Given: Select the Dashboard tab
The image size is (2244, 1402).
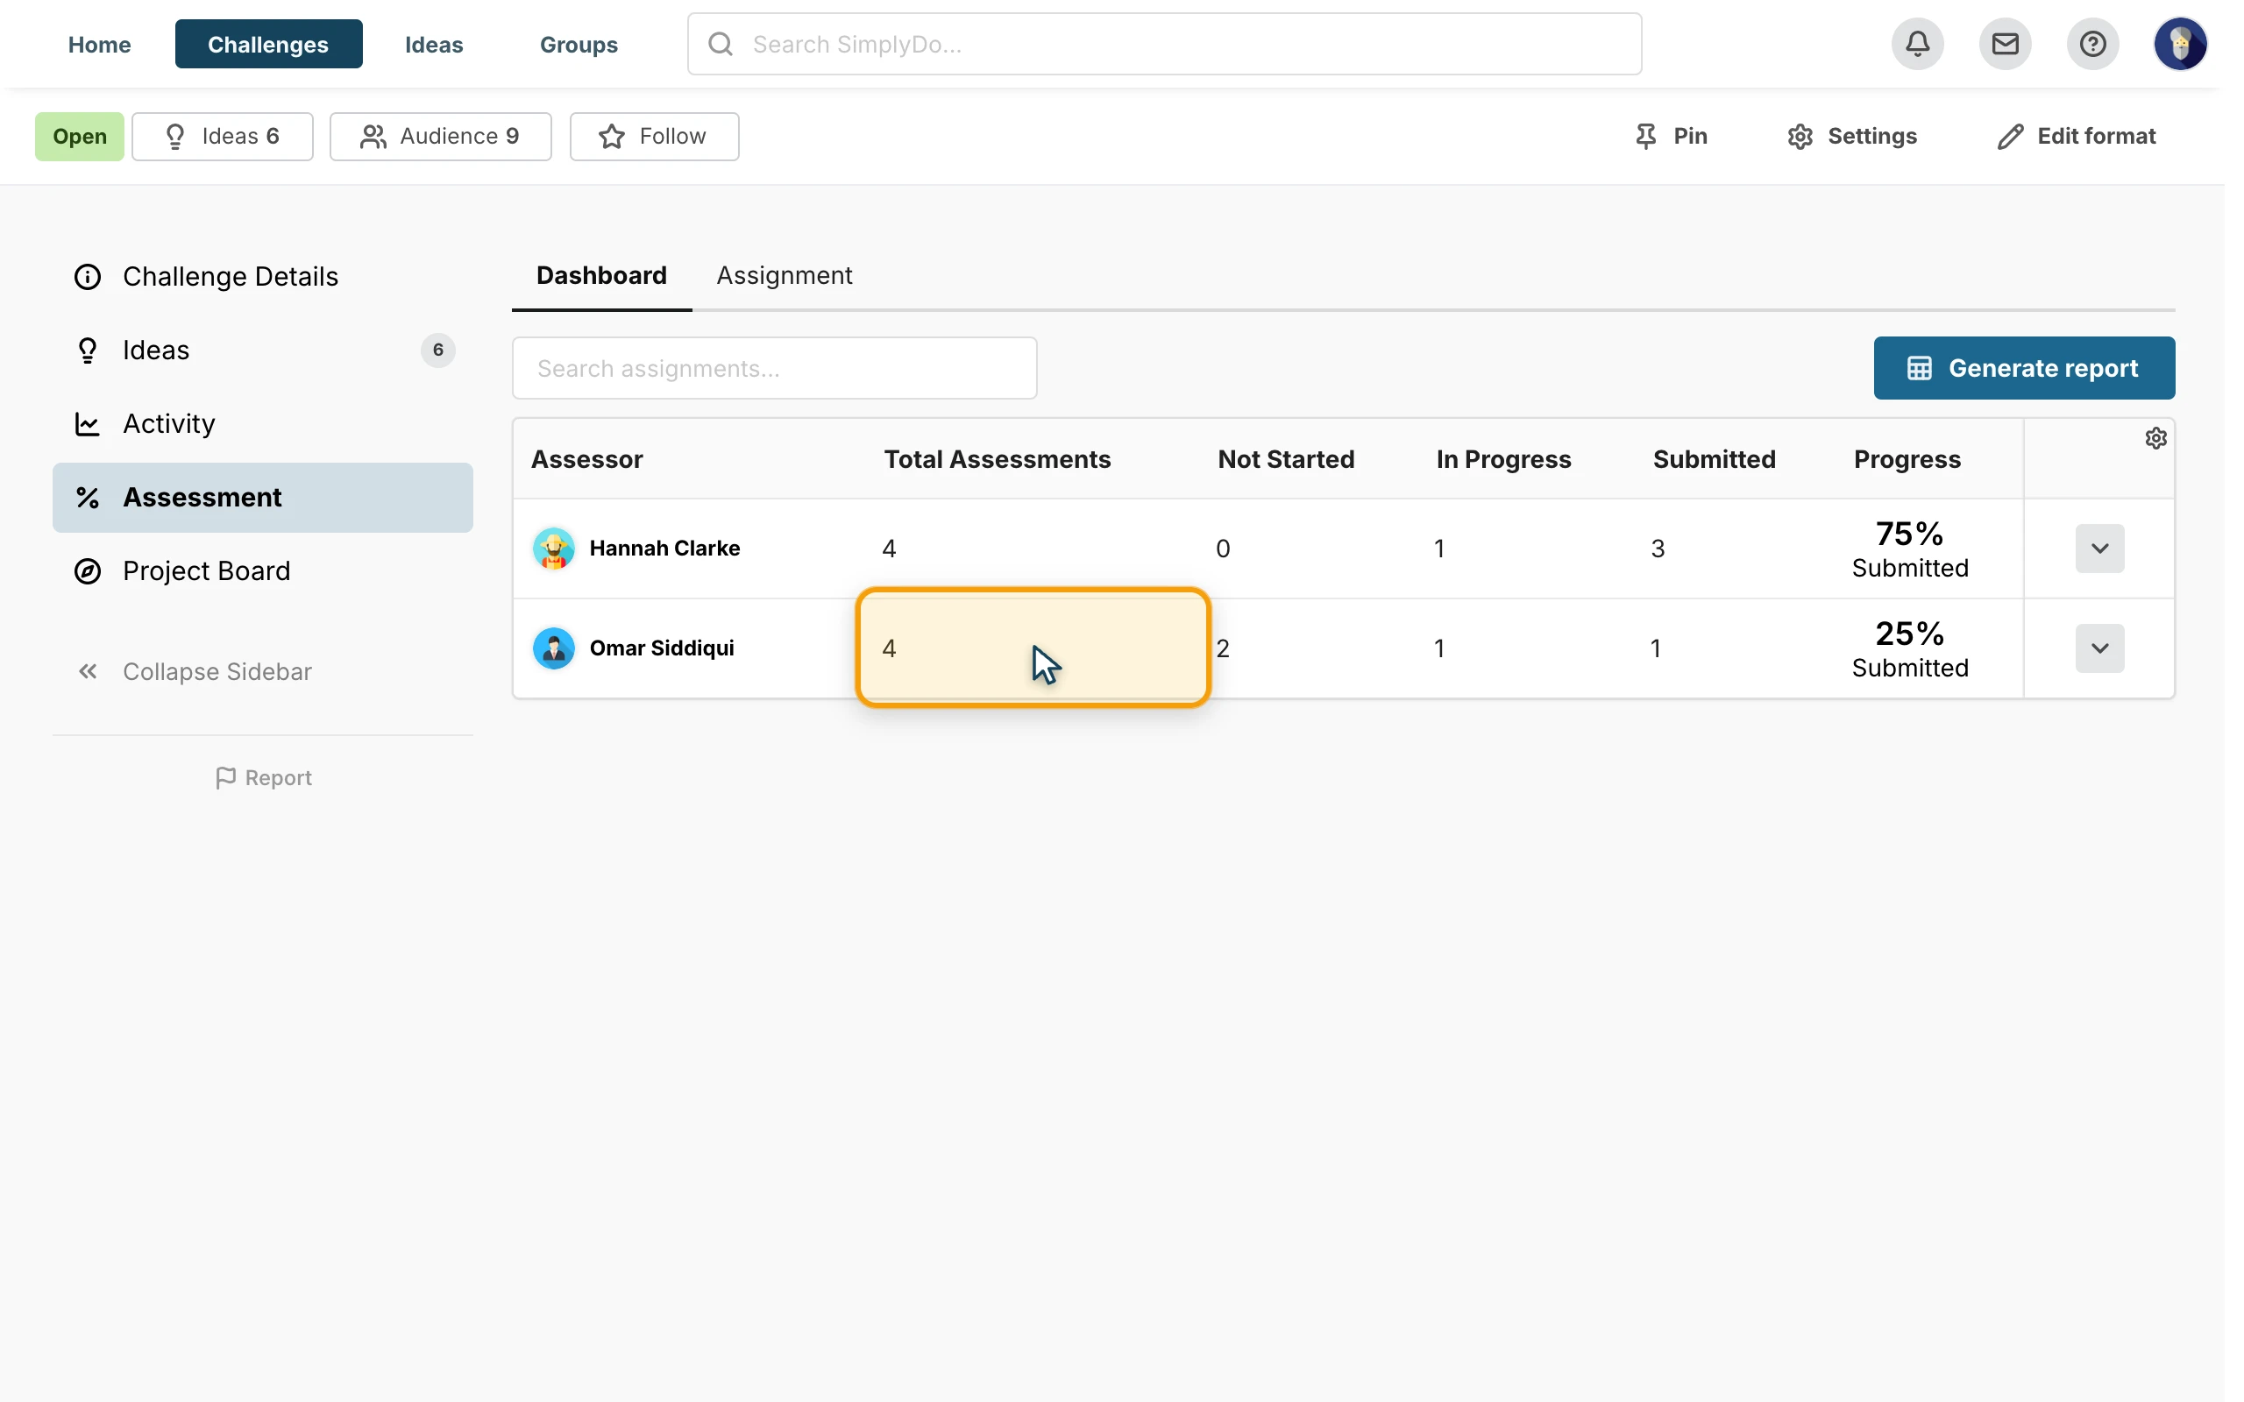Looking at the screenshot, I should click(x=602, y=275).
